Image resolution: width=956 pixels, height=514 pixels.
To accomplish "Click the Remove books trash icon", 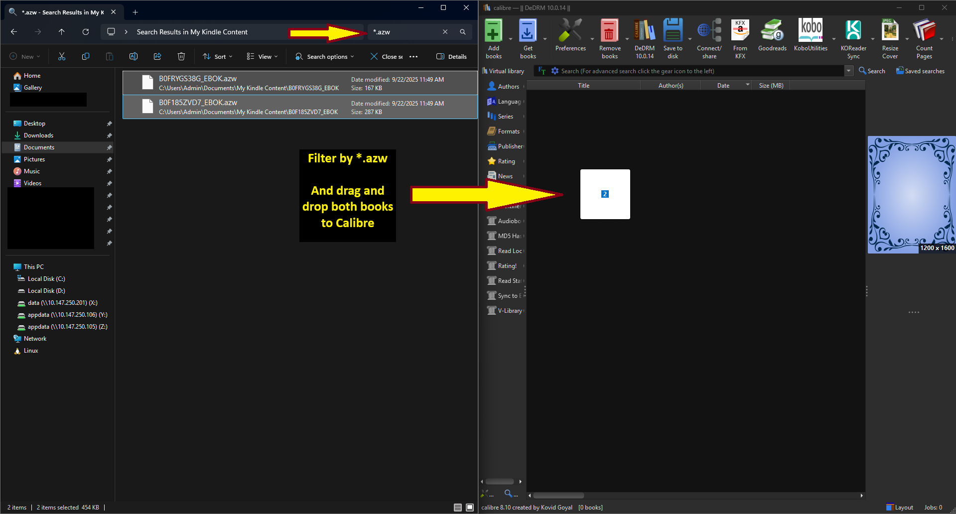I will 609,31.
